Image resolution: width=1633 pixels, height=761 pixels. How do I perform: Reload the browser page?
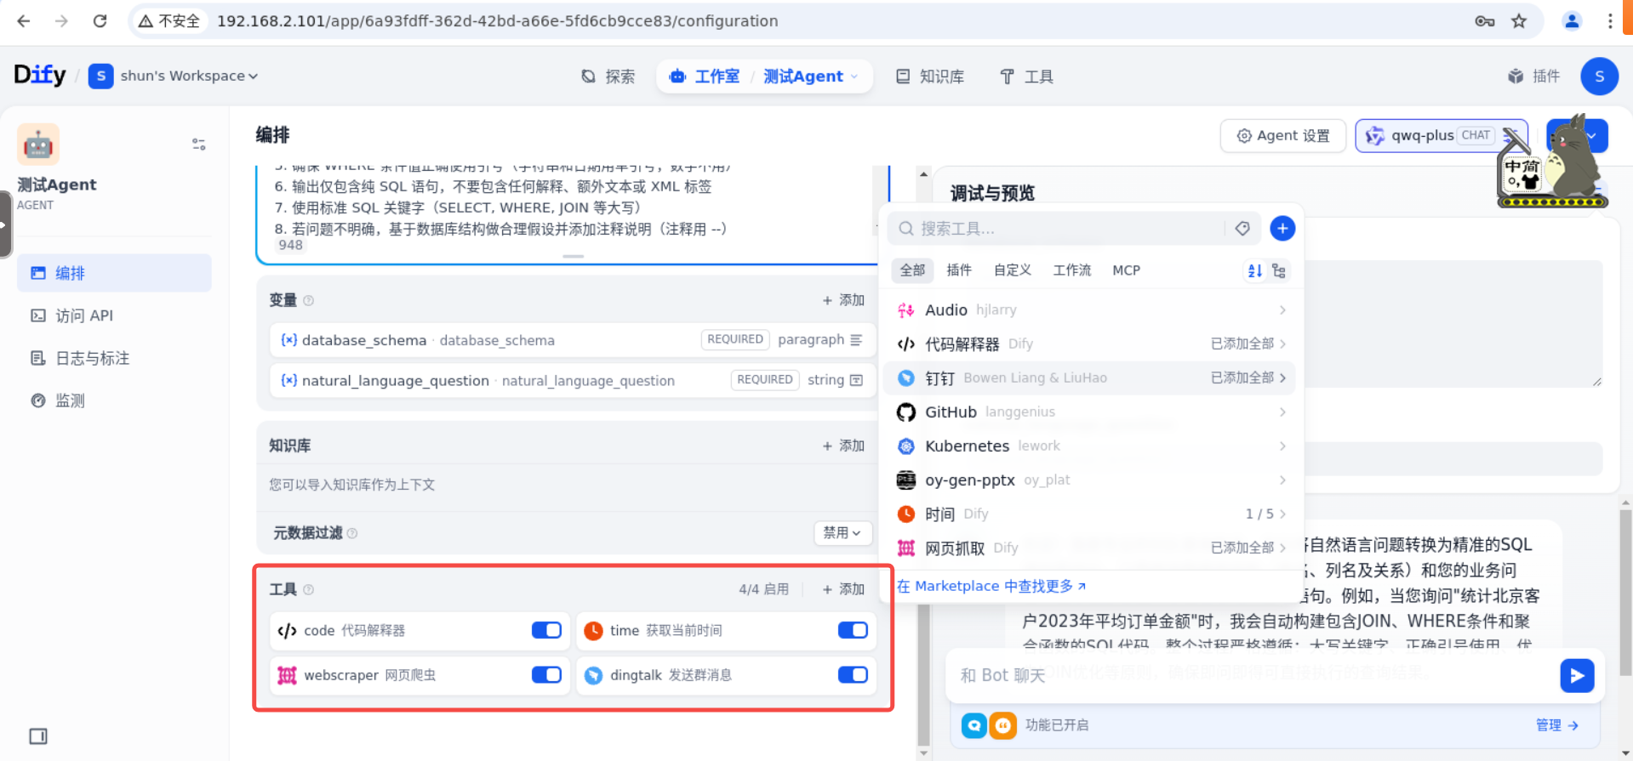[x=100, y=21]
